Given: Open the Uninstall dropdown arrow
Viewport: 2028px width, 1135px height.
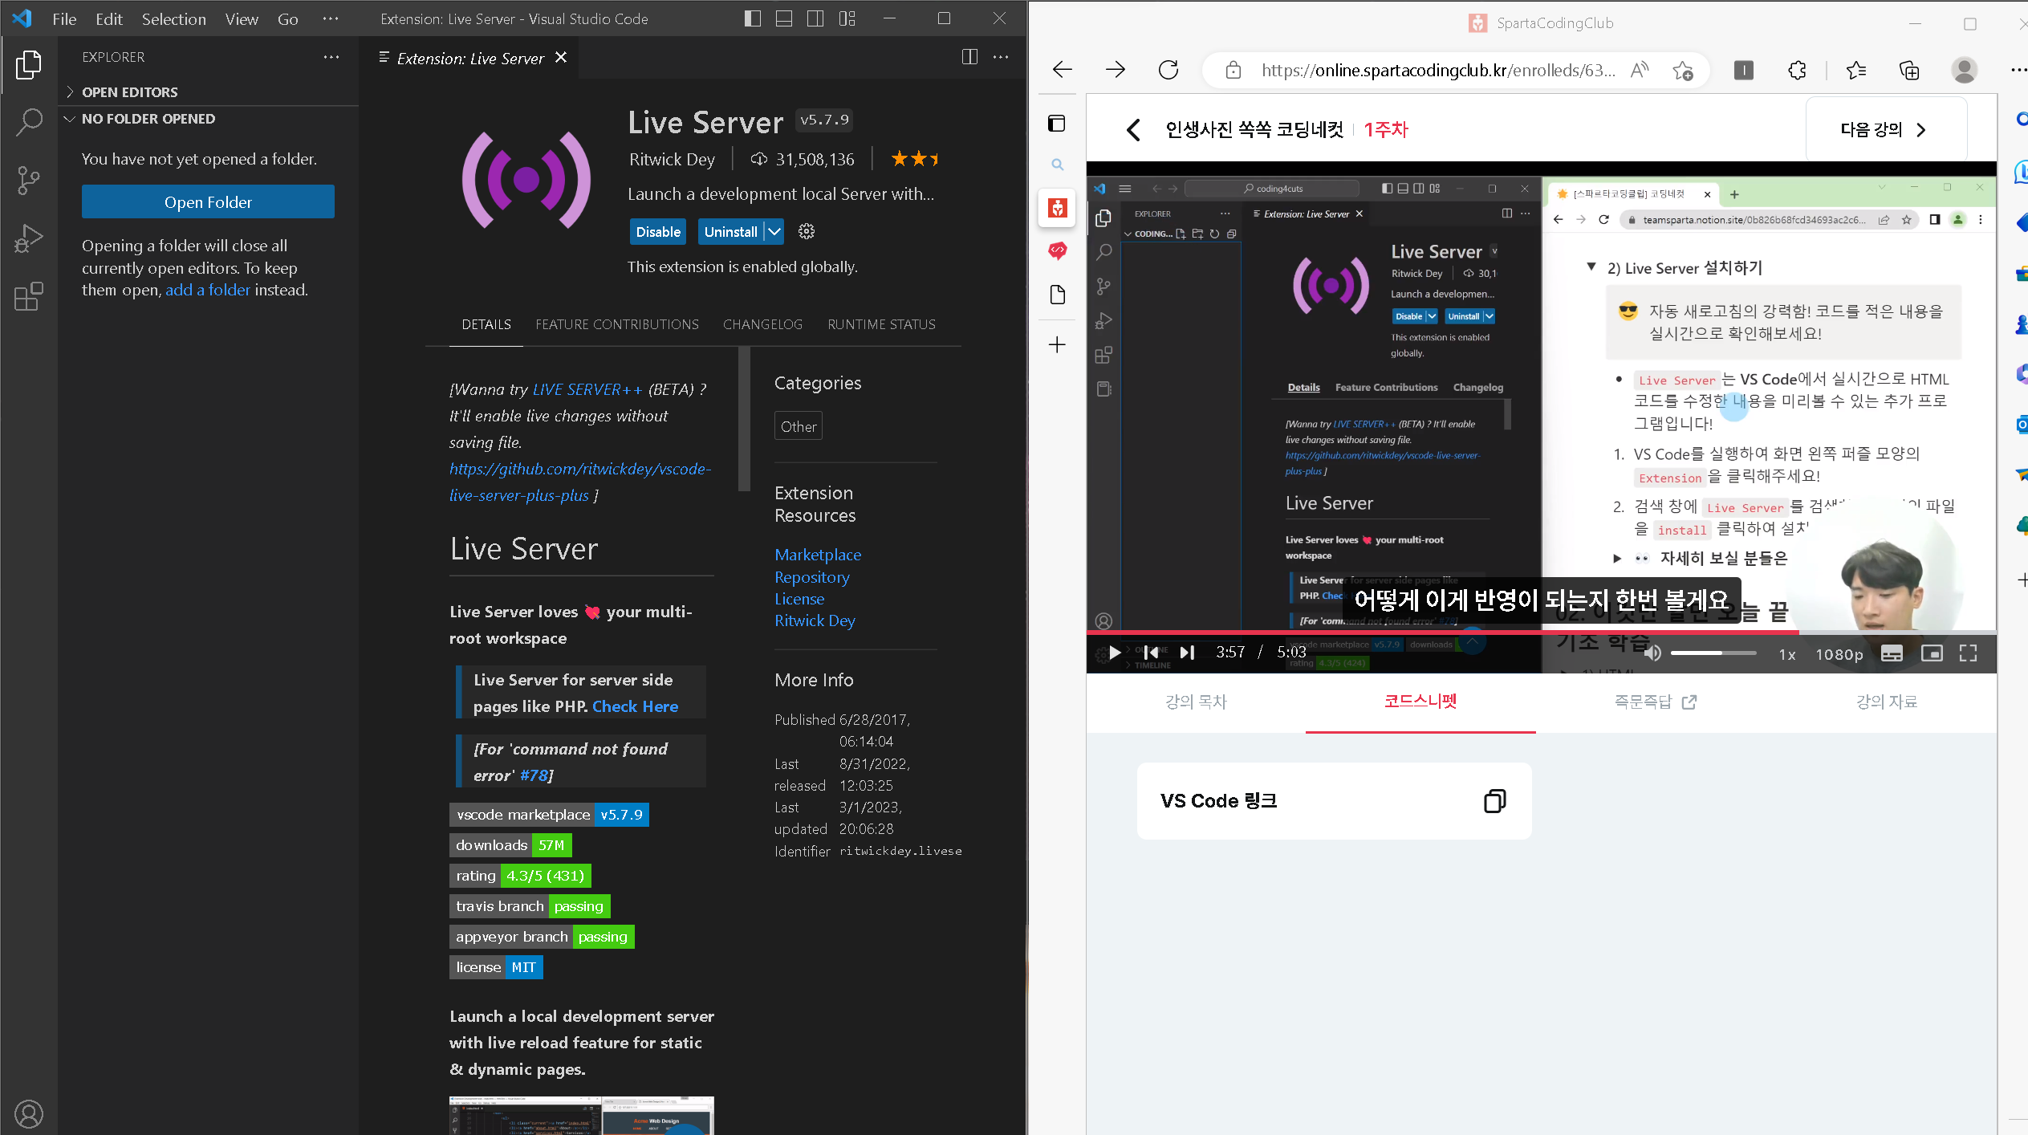Looking at the screenshot, I should [x=773, y=232].
